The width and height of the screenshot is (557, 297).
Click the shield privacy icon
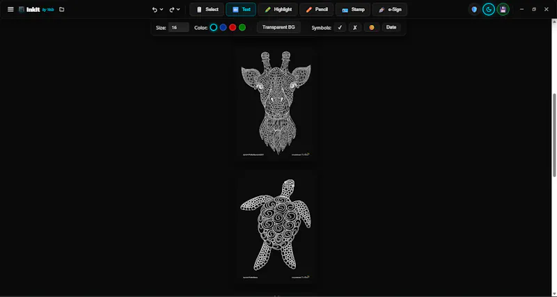pos(474,10)
